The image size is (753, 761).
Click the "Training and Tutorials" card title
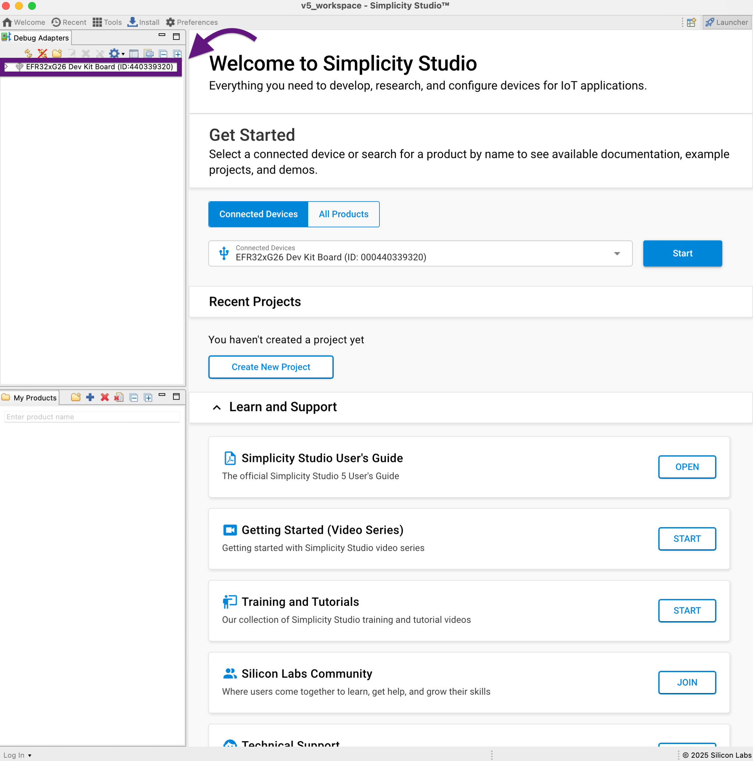[300, 602]
